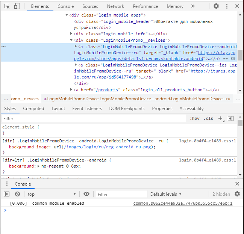Click the selected node's three-dot actions icon
Screen dimensions: 244x234
pyautogui.click(x=4, y=46)
